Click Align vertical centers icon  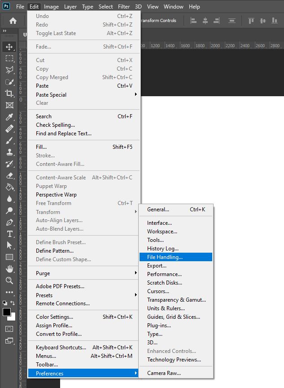[x=263, y=21]
